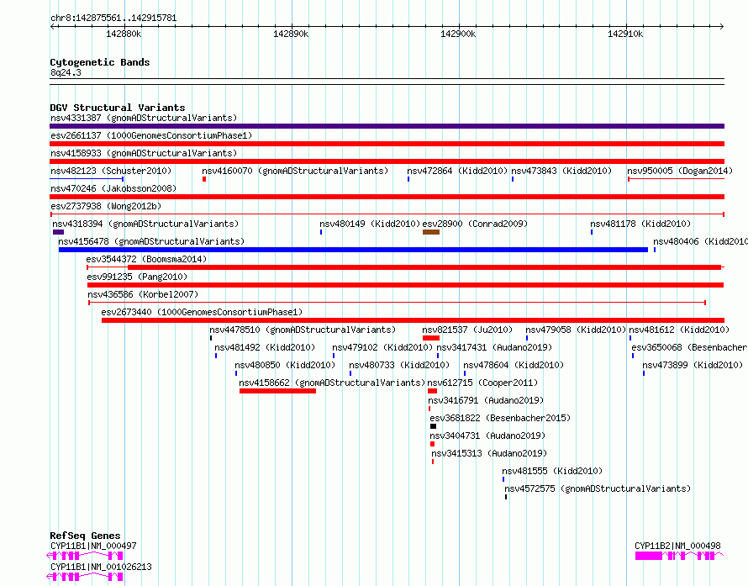Viewport: 748px width, 586px height.
Task: Click CYP11B1|NM_001026213 gene label
Action: pos(101,567)
